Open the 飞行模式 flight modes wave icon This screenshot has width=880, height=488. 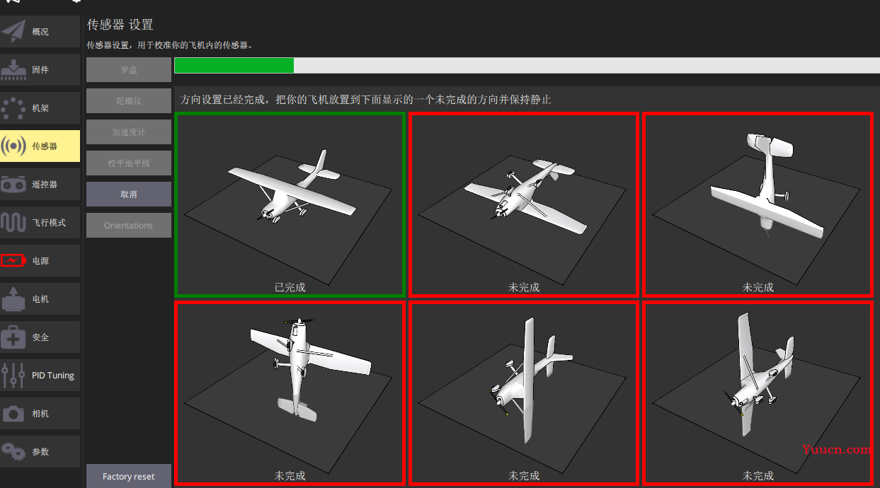[13, 223]
